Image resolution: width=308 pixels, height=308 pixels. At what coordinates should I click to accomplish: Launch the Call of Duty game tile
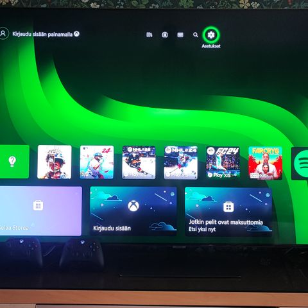[x=55, y=162]
